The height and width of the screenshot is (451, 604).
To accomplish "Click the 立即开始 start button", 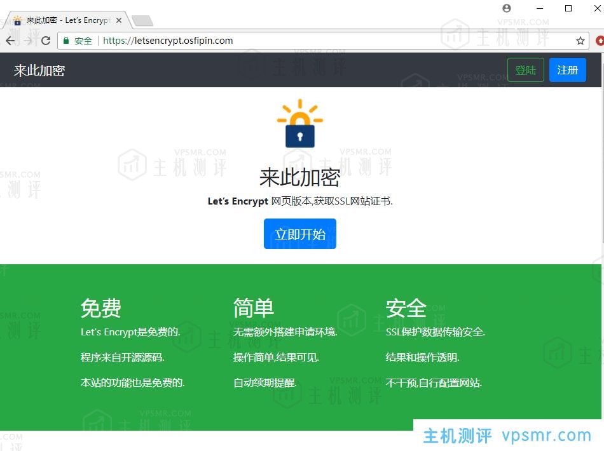I will point(300,234).
